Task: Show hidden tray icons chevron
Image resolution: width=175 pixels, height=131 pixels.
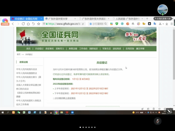Action: click(146, 112)
